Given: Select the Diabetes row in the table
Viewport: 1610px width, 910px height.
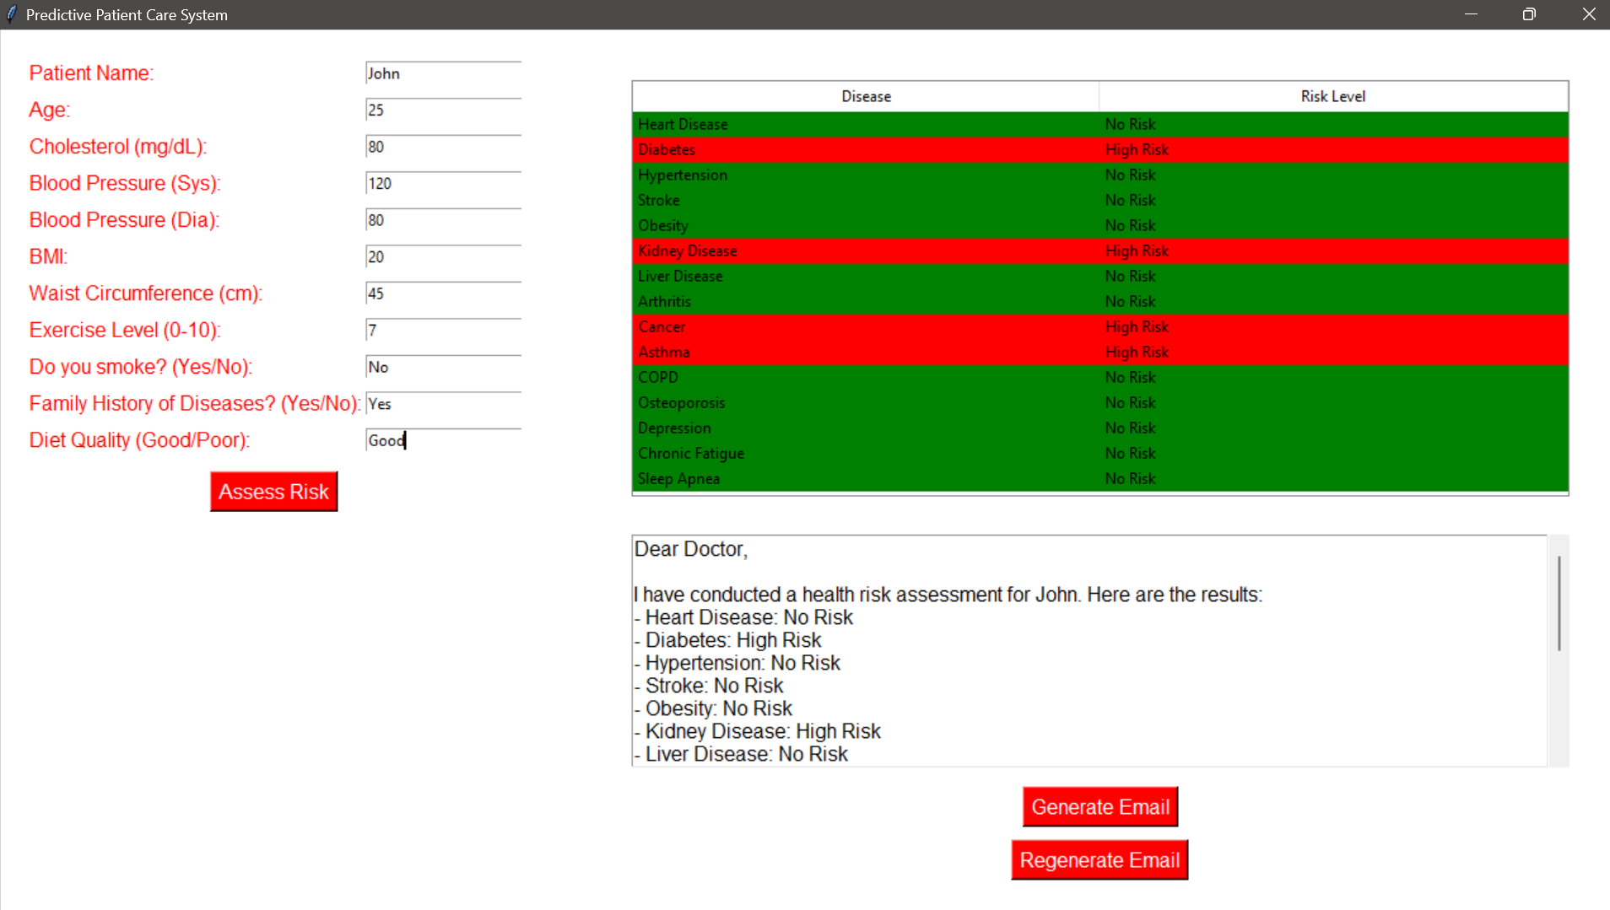Looking at the screenshot, I should coord(1100,149).
